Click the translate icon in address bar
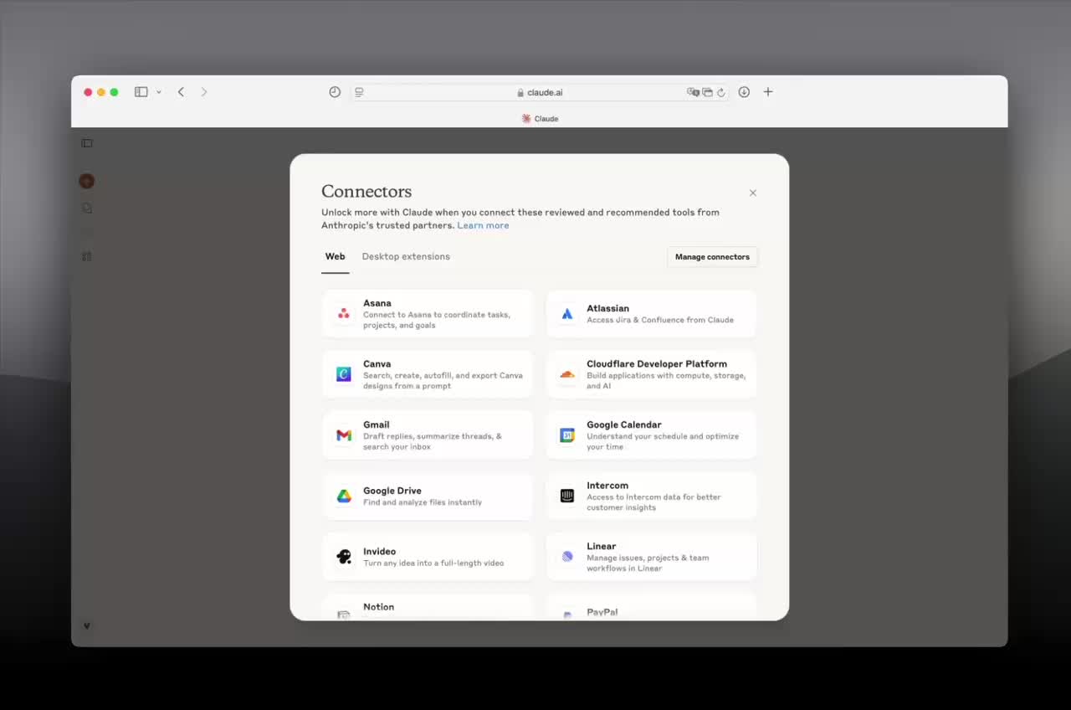Image resolution: width=1071 pixels, height=710 pixels. [x=693, y=92]
